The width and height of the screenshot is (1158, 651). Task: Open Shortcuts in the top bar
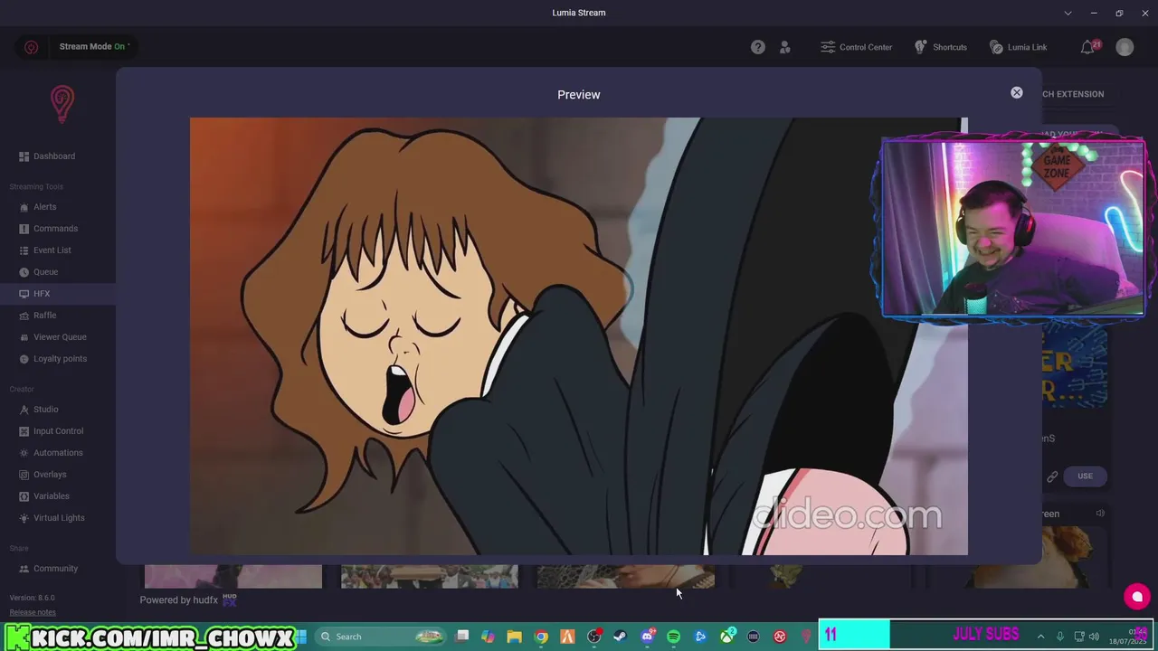click(940, 47)
